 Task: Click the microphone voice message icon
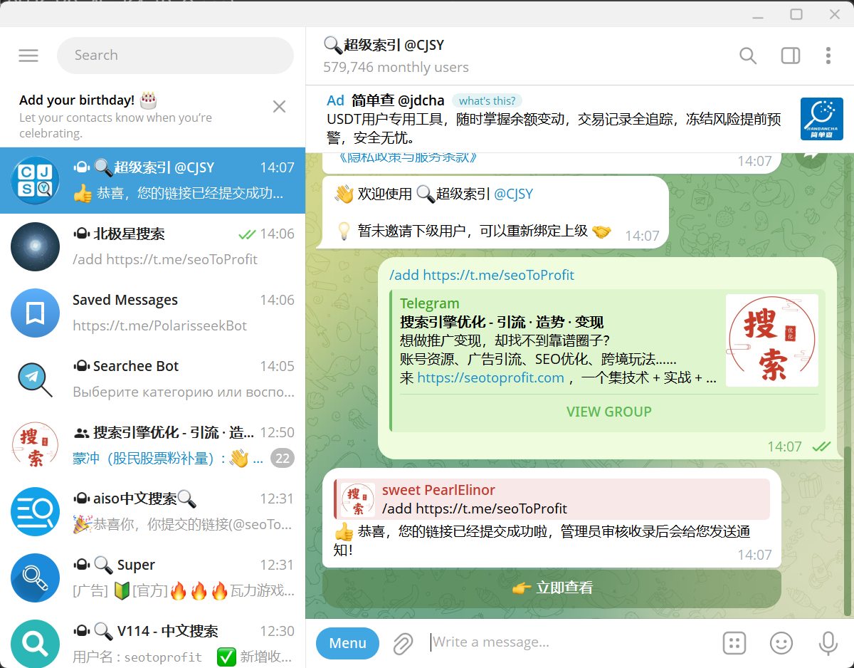tap(828, 643)
